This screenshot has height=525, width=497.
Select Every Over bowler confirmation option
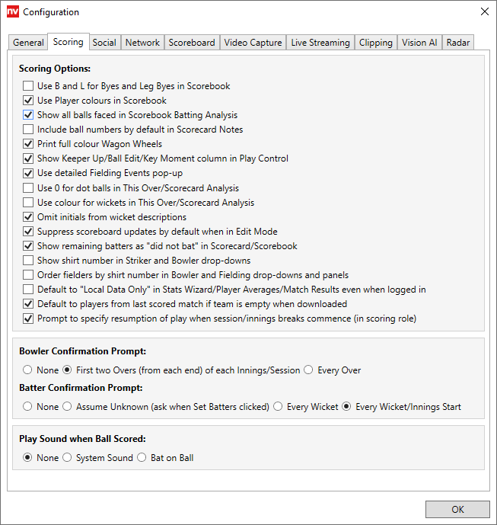(x=308, y=370)
